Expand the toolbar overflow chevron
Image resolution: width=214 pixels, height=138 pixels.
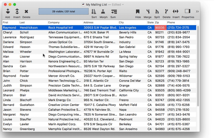click(x=197, y=11)
